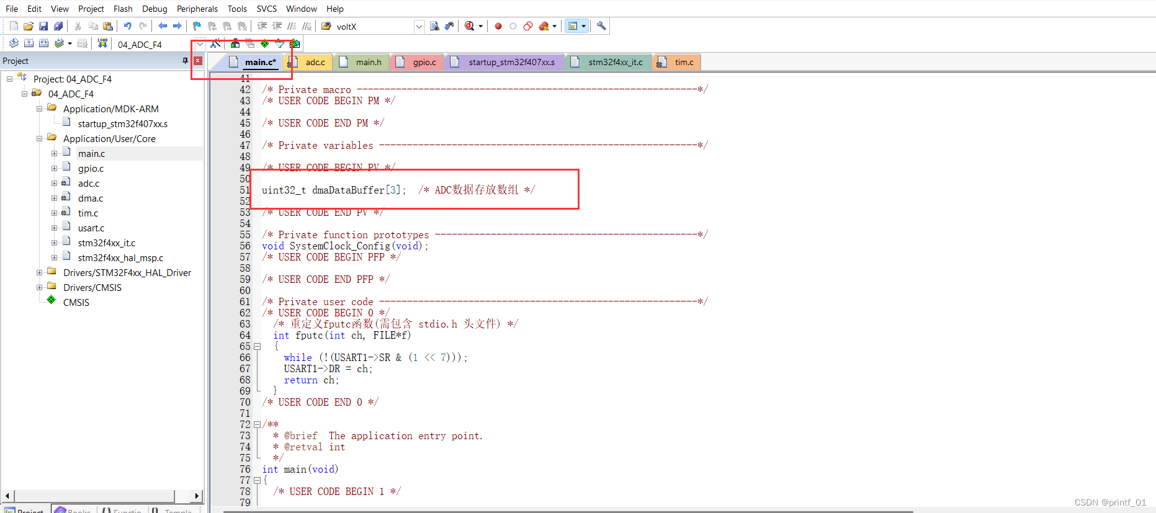
Task: Translate the current file with build toolbar icon
Action: pyautogui.click(x=14, y=43)
